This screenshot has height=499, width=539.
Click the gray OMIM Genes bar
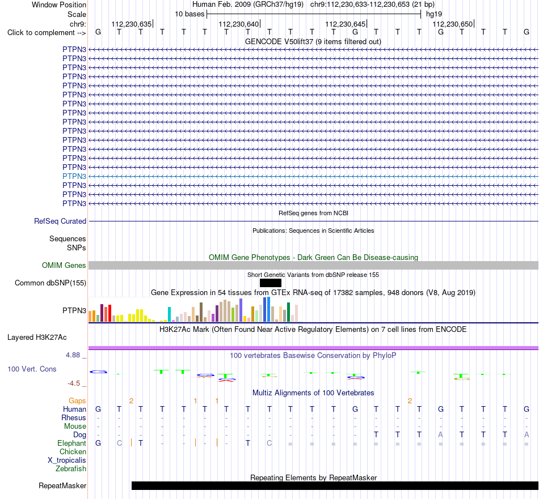point(314,265)
